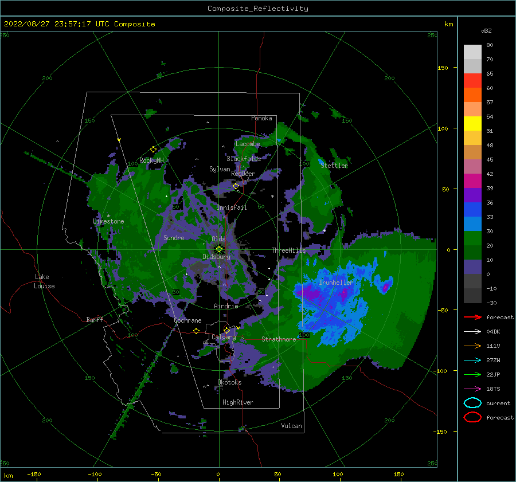Screen dimensions: 516x482
Task: Click the Okotoks town label
Action: click(229, 382)
